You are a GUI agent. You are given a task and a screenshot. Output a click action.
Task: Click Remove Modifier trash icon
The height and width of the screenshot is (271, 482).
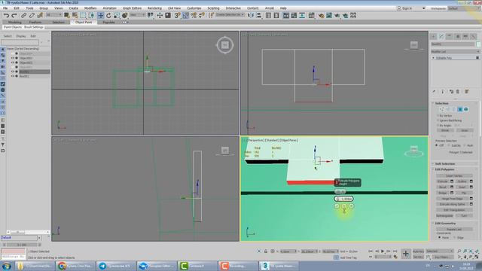457,92
